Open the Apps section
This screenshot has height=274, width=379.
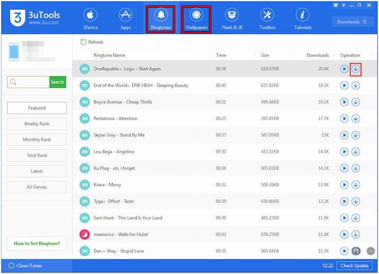click(x=126, y=19)
